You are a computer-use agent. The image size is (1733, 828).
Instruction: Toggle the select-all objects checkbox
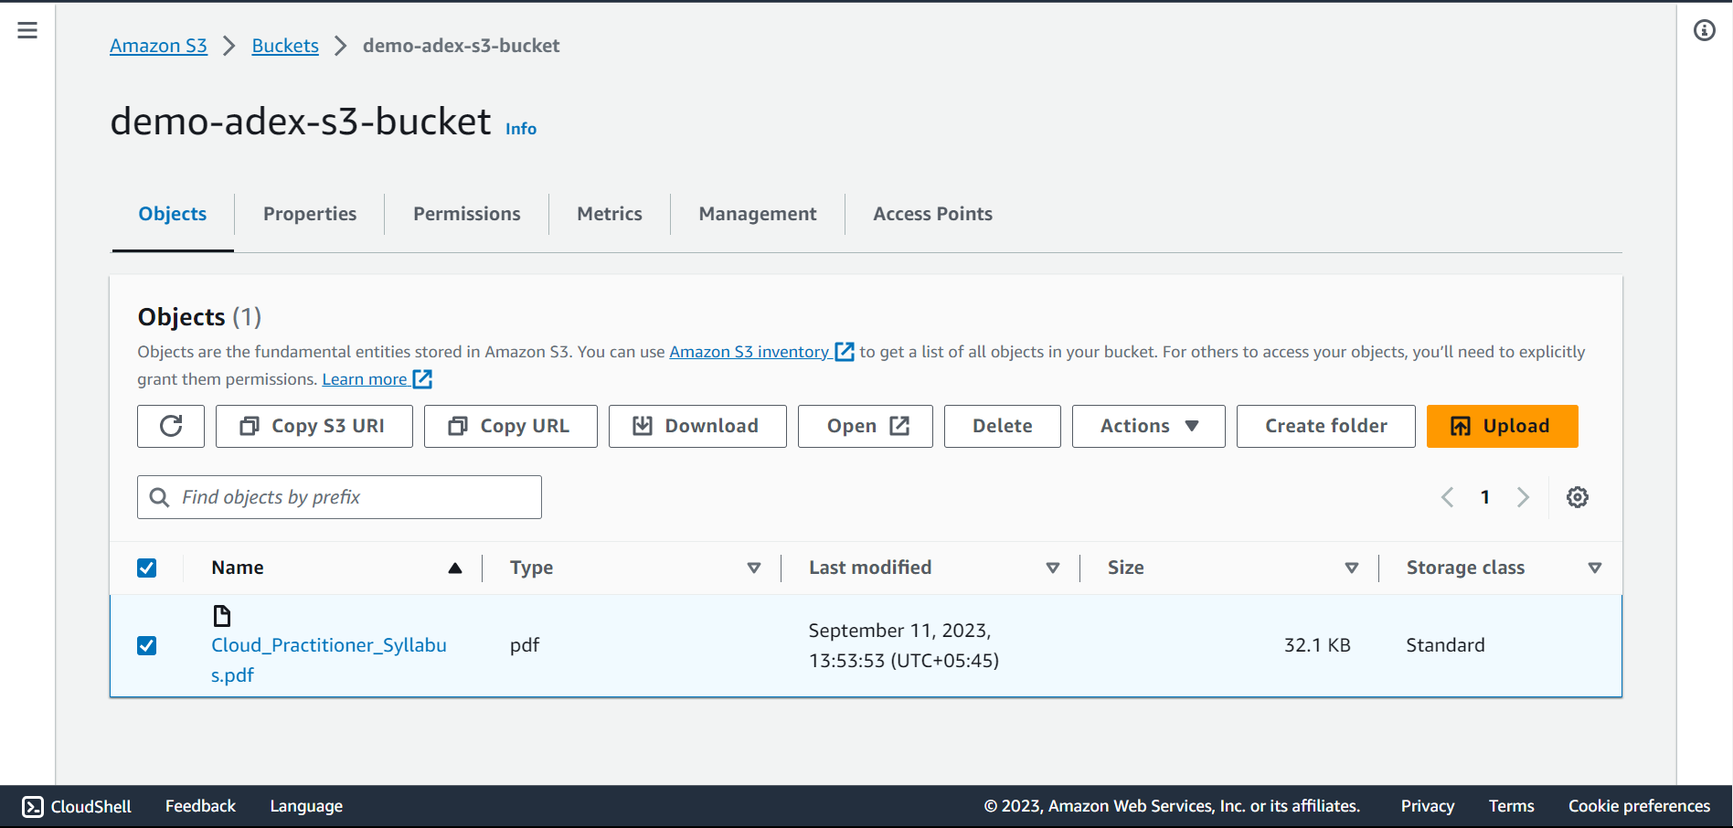pos(146,568)
